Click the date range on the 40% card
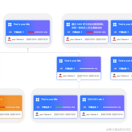The width and height of the screenshot is (132, 132). [37, 39]
